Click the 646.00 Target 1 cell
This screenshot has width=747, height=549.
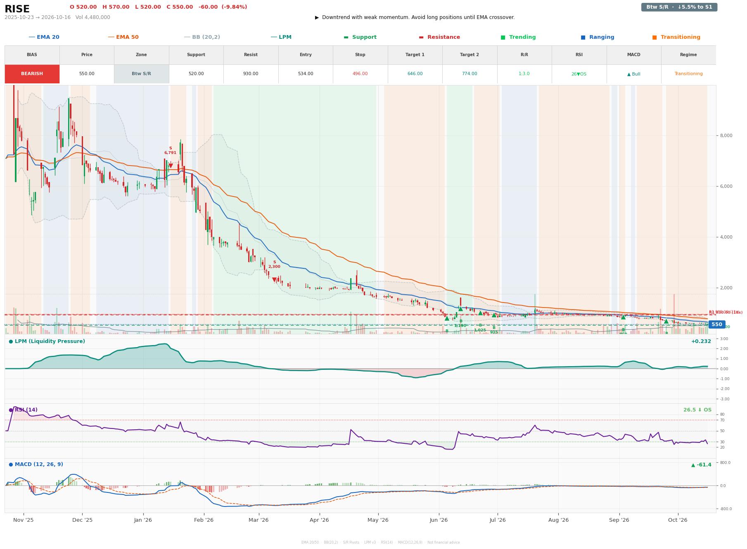(x=415, y=74)
